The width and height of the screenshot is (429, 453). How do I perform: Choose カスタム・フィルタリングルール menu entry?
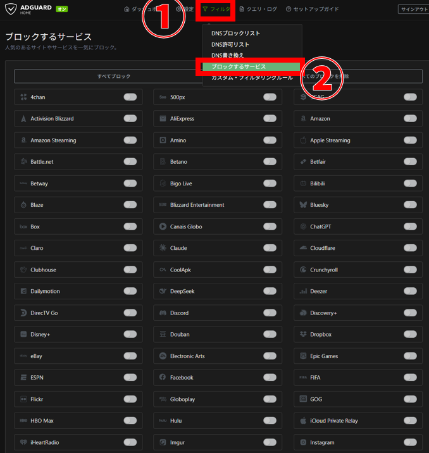pos(252,78)
